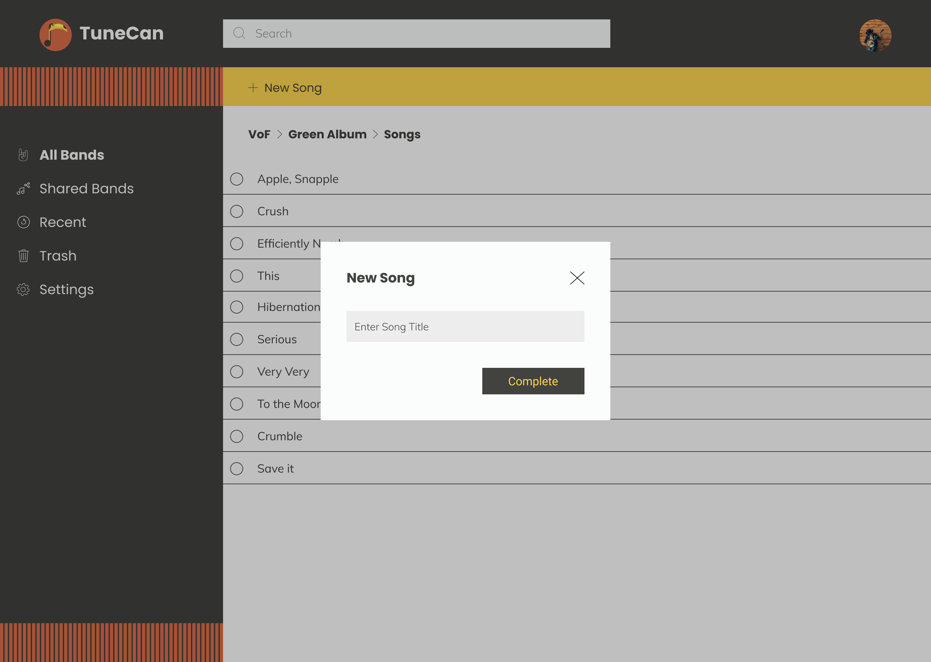Click the plus icon beside New Song
931x662 pixels.
pos(253,88)
